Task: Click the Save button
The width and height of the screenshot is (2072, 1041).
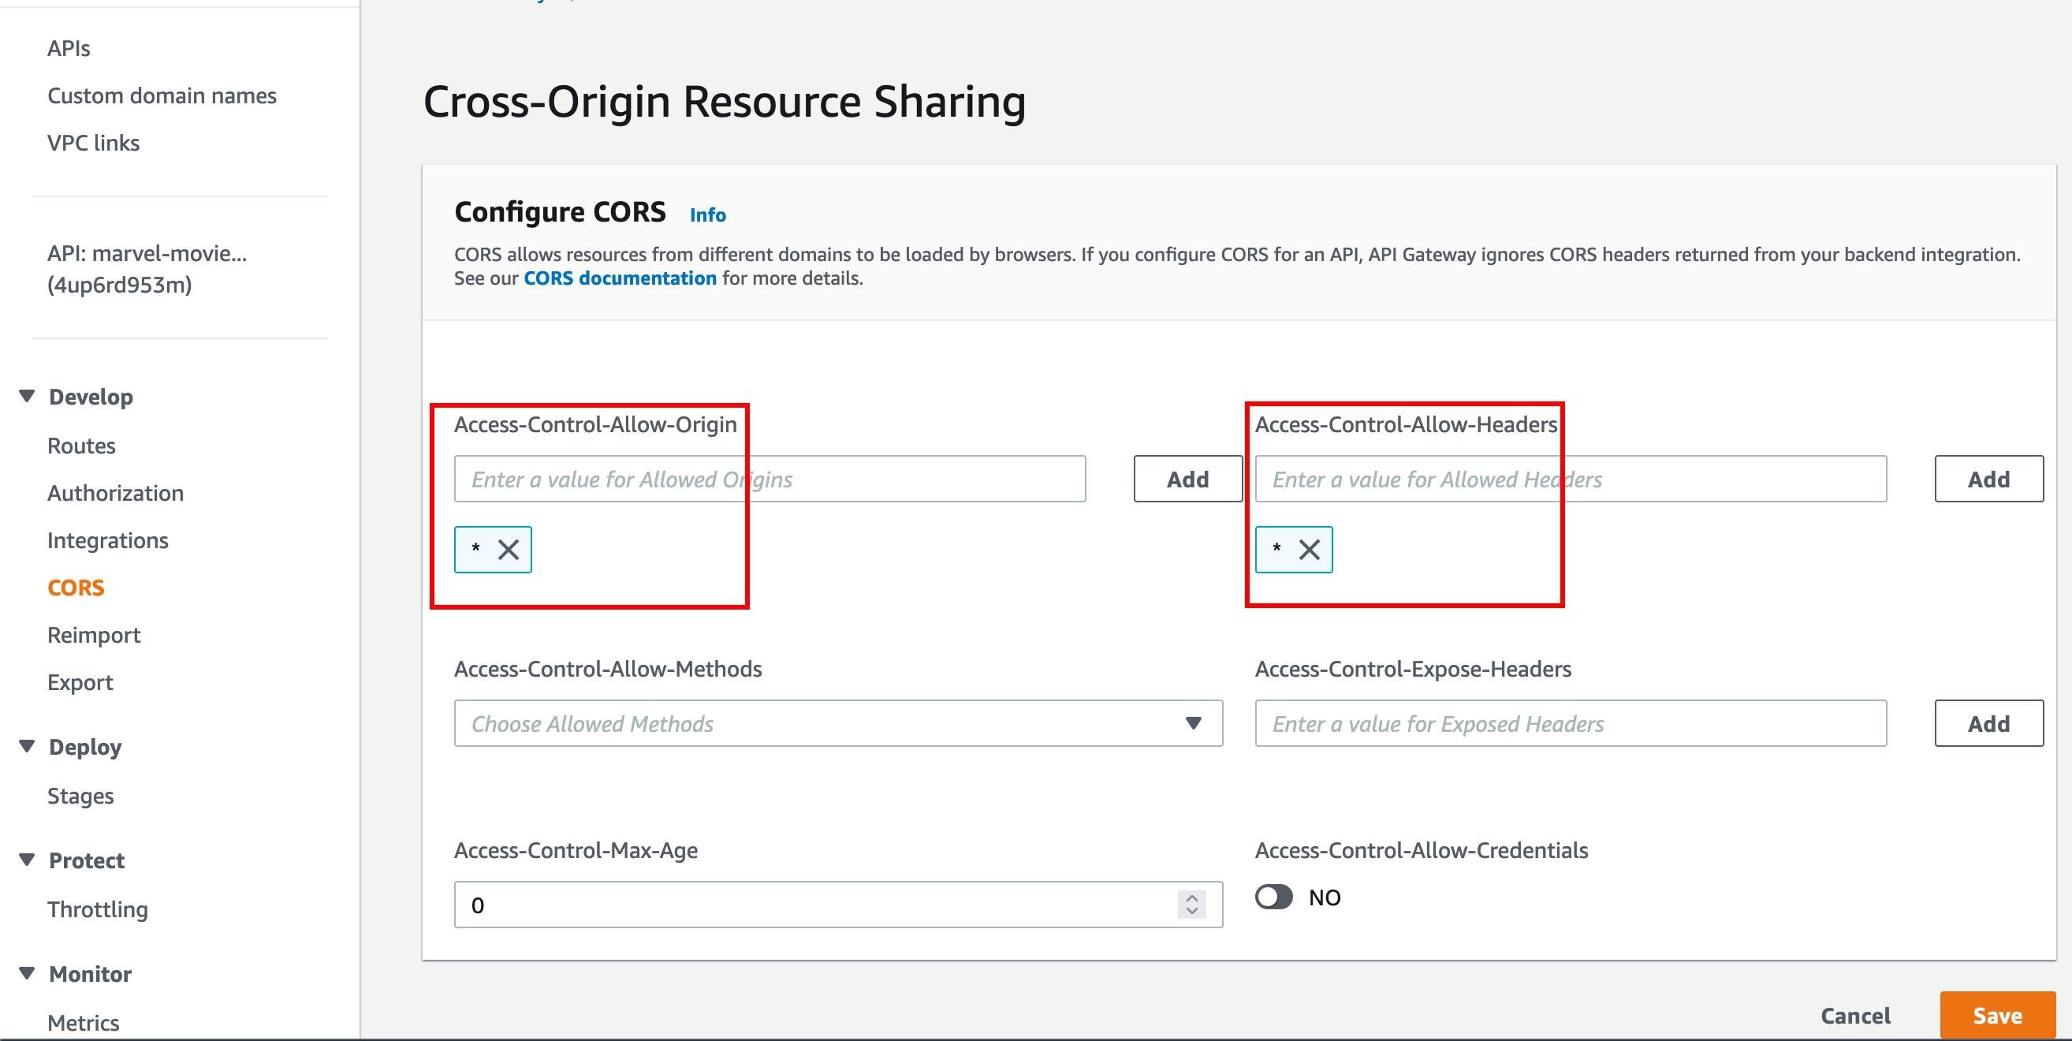Action: coord(1998,1015)
